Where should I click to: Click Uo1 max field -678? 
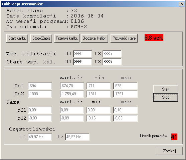pyautogui.click(x=125, y=86)
